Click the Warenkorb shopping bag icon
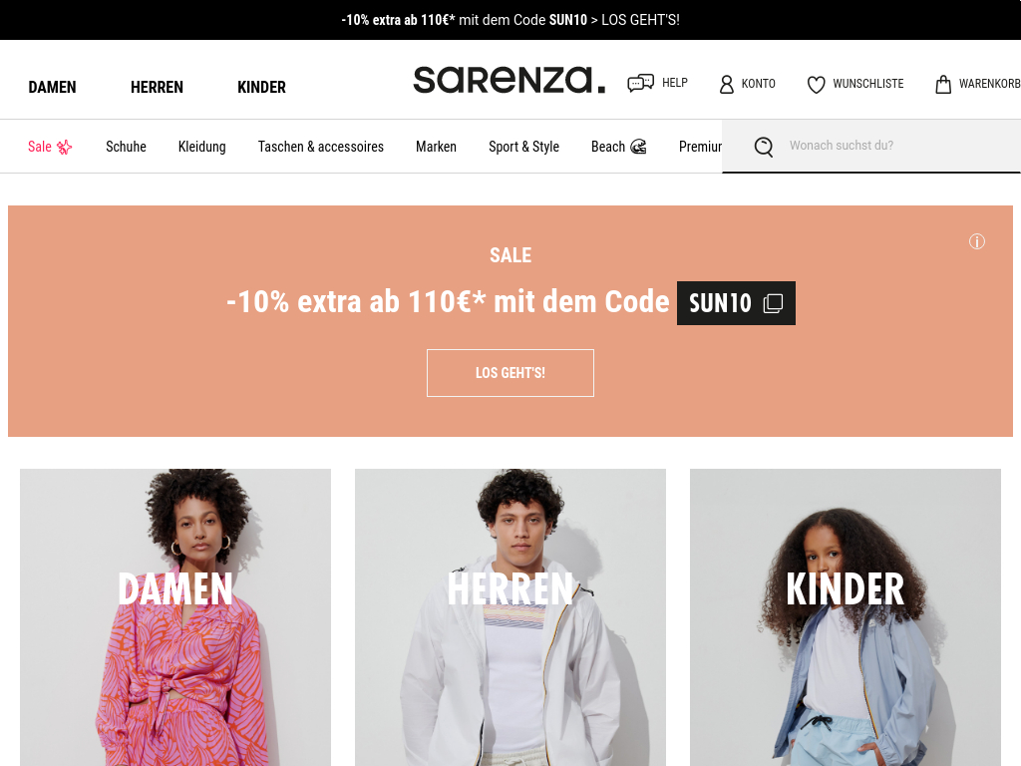This screenshot has width=1021, height=766. (x=943, y=84)
